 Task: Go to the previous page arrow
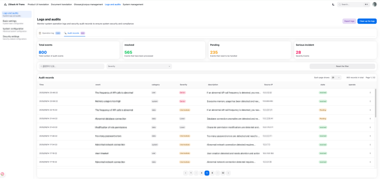[x=185, y=173]
